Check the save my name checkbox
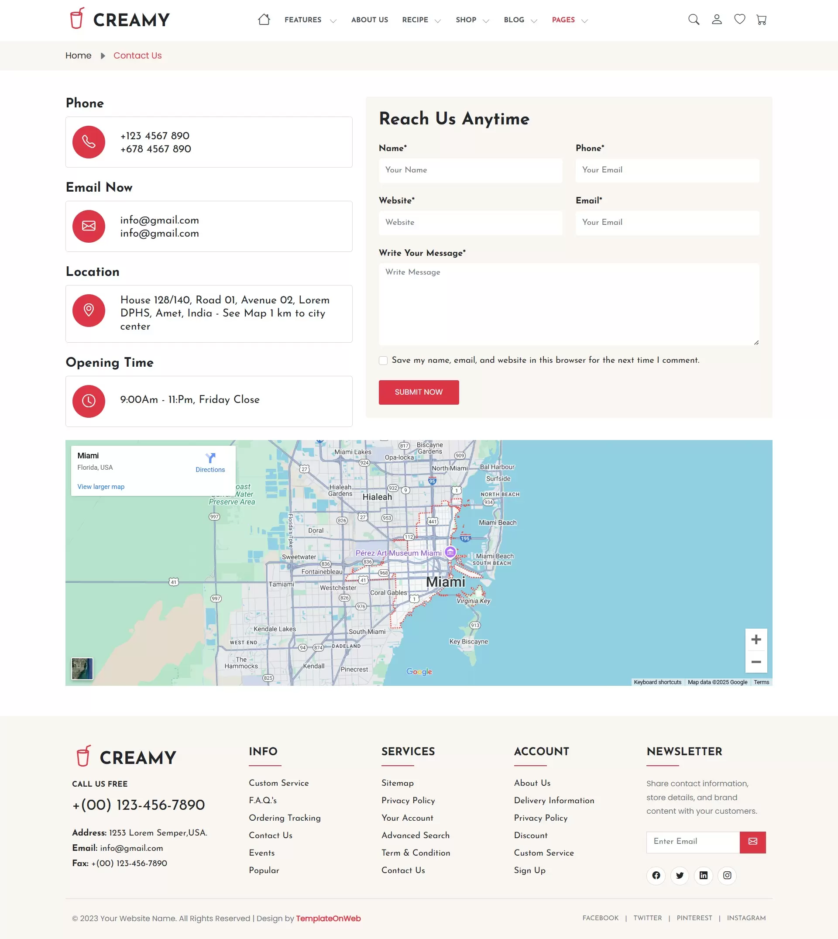Screen dimensions: 838x939 tap(383, 361)
